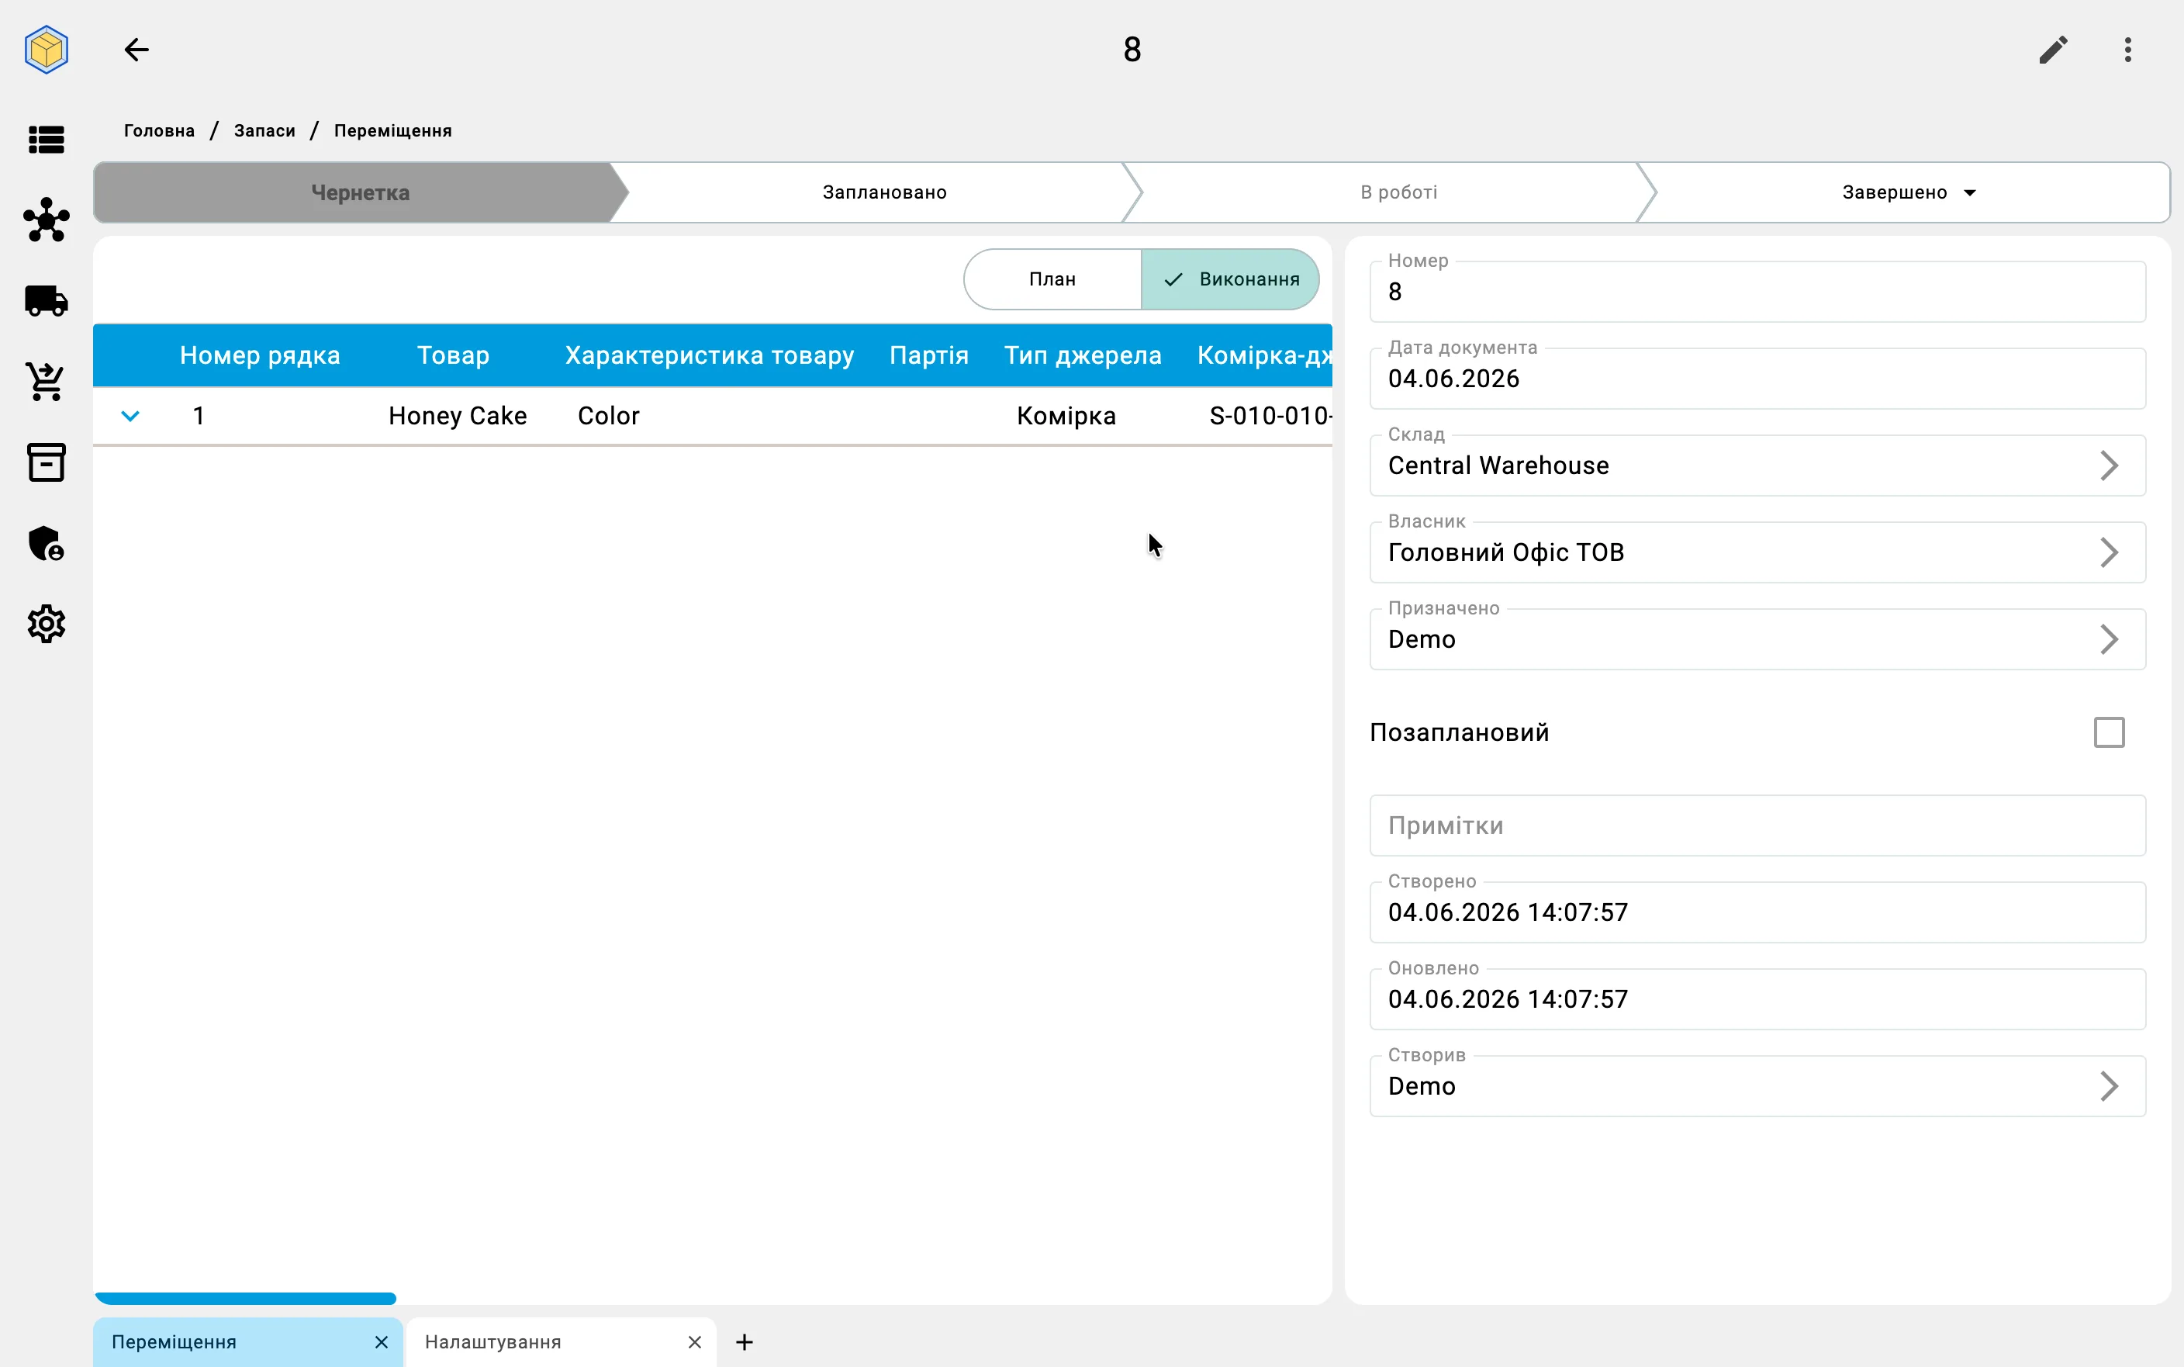Open the shopping cart sidebar icon

[x=46, y=382]
